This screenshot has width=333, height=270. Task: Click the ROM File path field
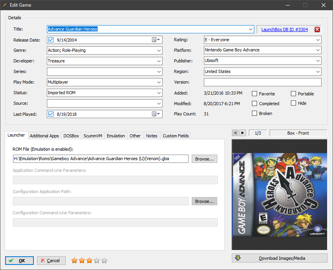pyautogui.click(x=101, y=159)
